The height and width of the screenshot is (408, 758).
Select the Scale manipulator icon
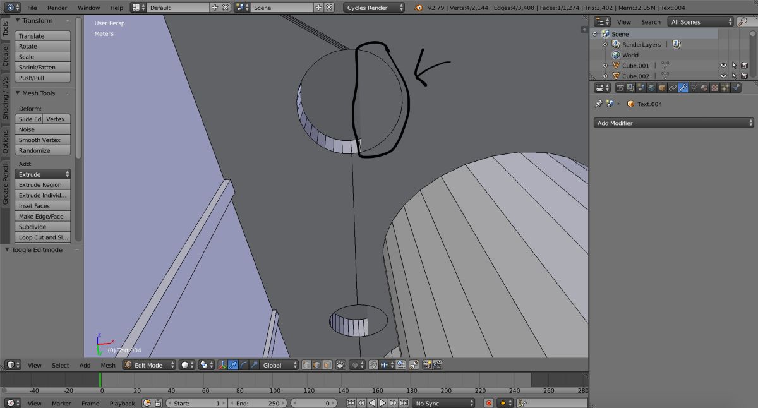[254, 365]
